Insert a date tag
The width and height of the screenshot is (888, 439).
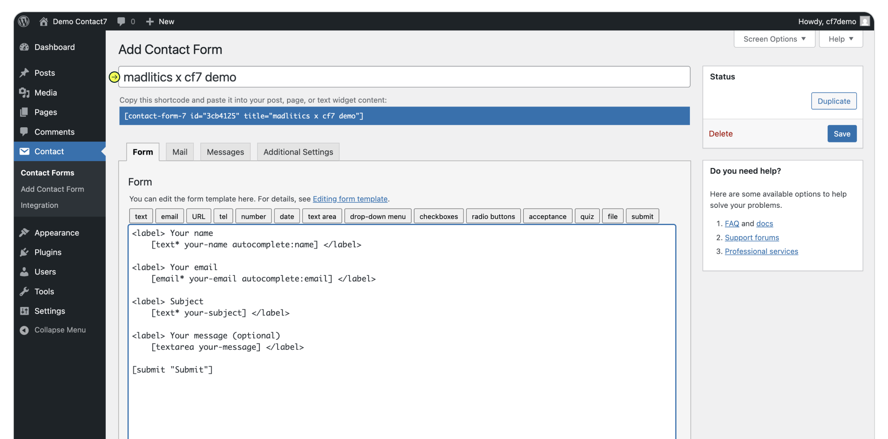point(287,216)
